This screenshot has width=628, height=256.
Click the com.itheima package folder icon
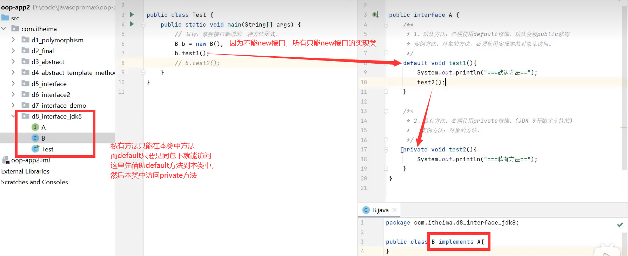[x=15, y=29]
